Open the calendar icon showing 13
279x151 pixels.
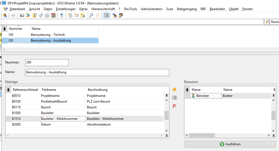53,16
